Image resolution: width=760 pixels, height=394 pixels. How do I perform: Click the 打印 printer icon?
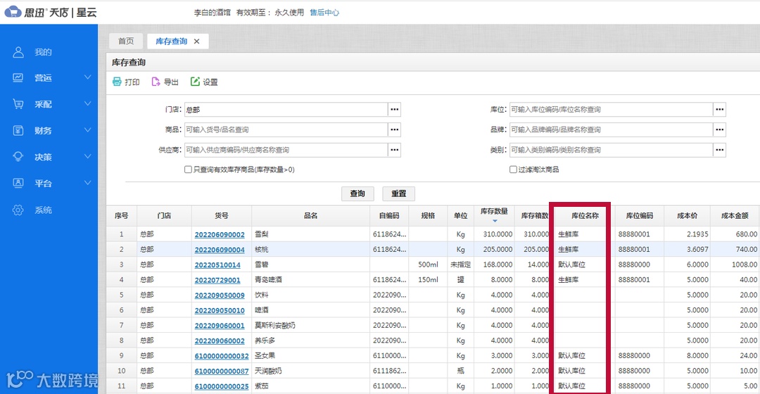pos(117,82)
